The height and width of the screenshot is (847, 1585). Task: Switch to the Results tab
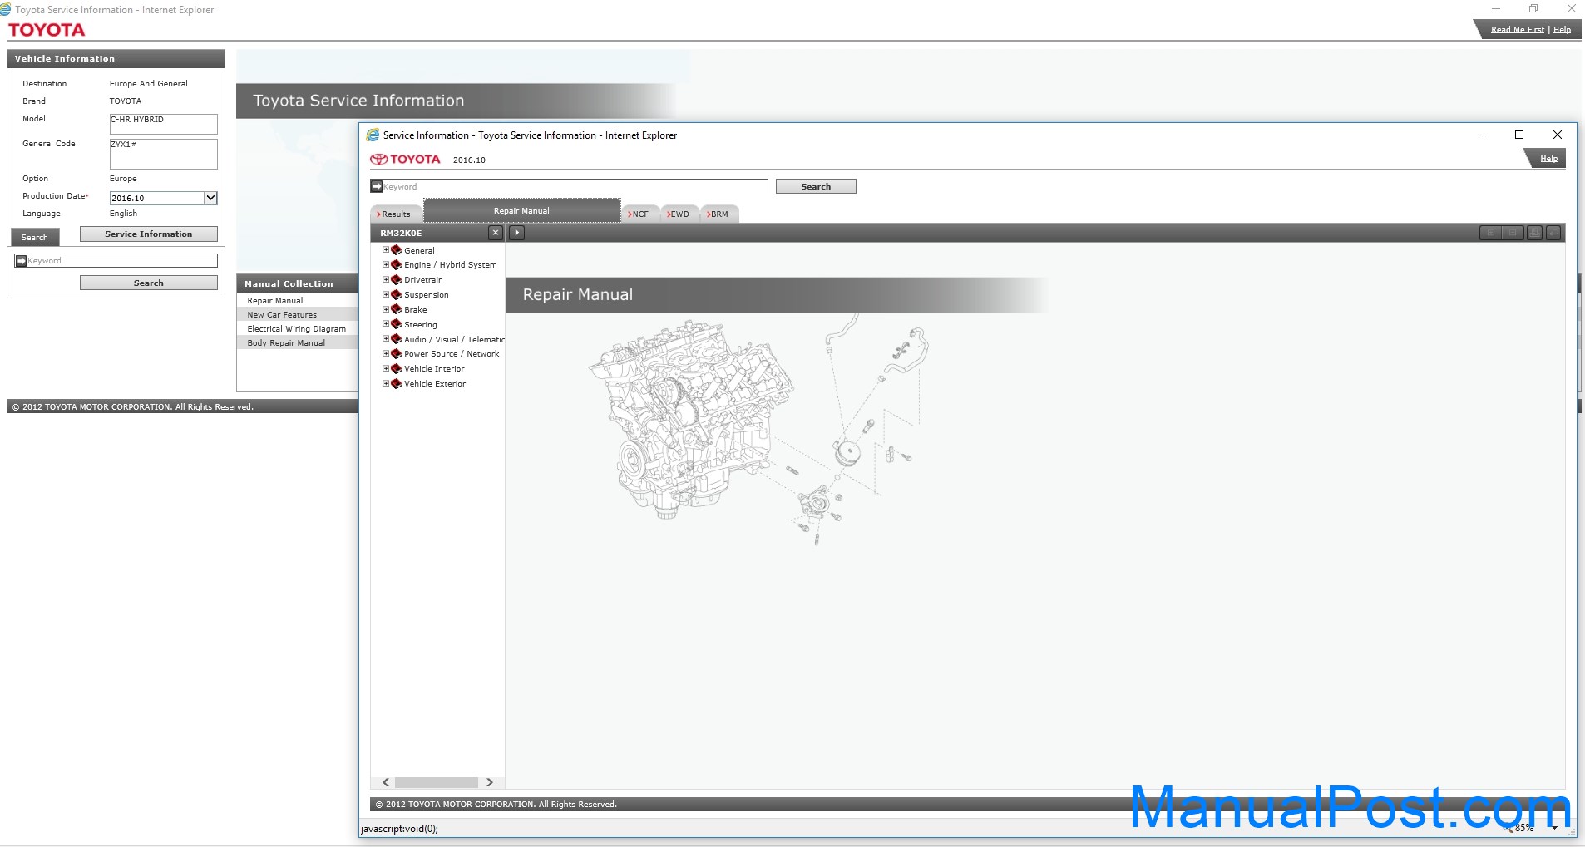click(396, 214)
